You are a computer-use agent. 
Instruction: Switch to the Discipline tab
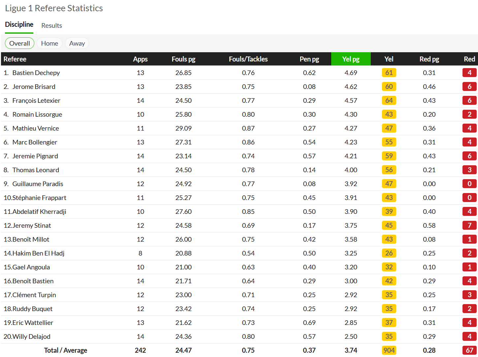[19, 25]
